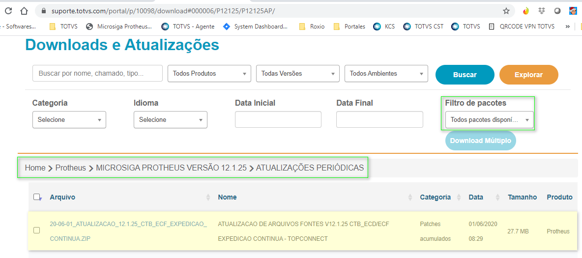
Task: Open the Todas Versões dropdown
Action: [x=298, y=74]
